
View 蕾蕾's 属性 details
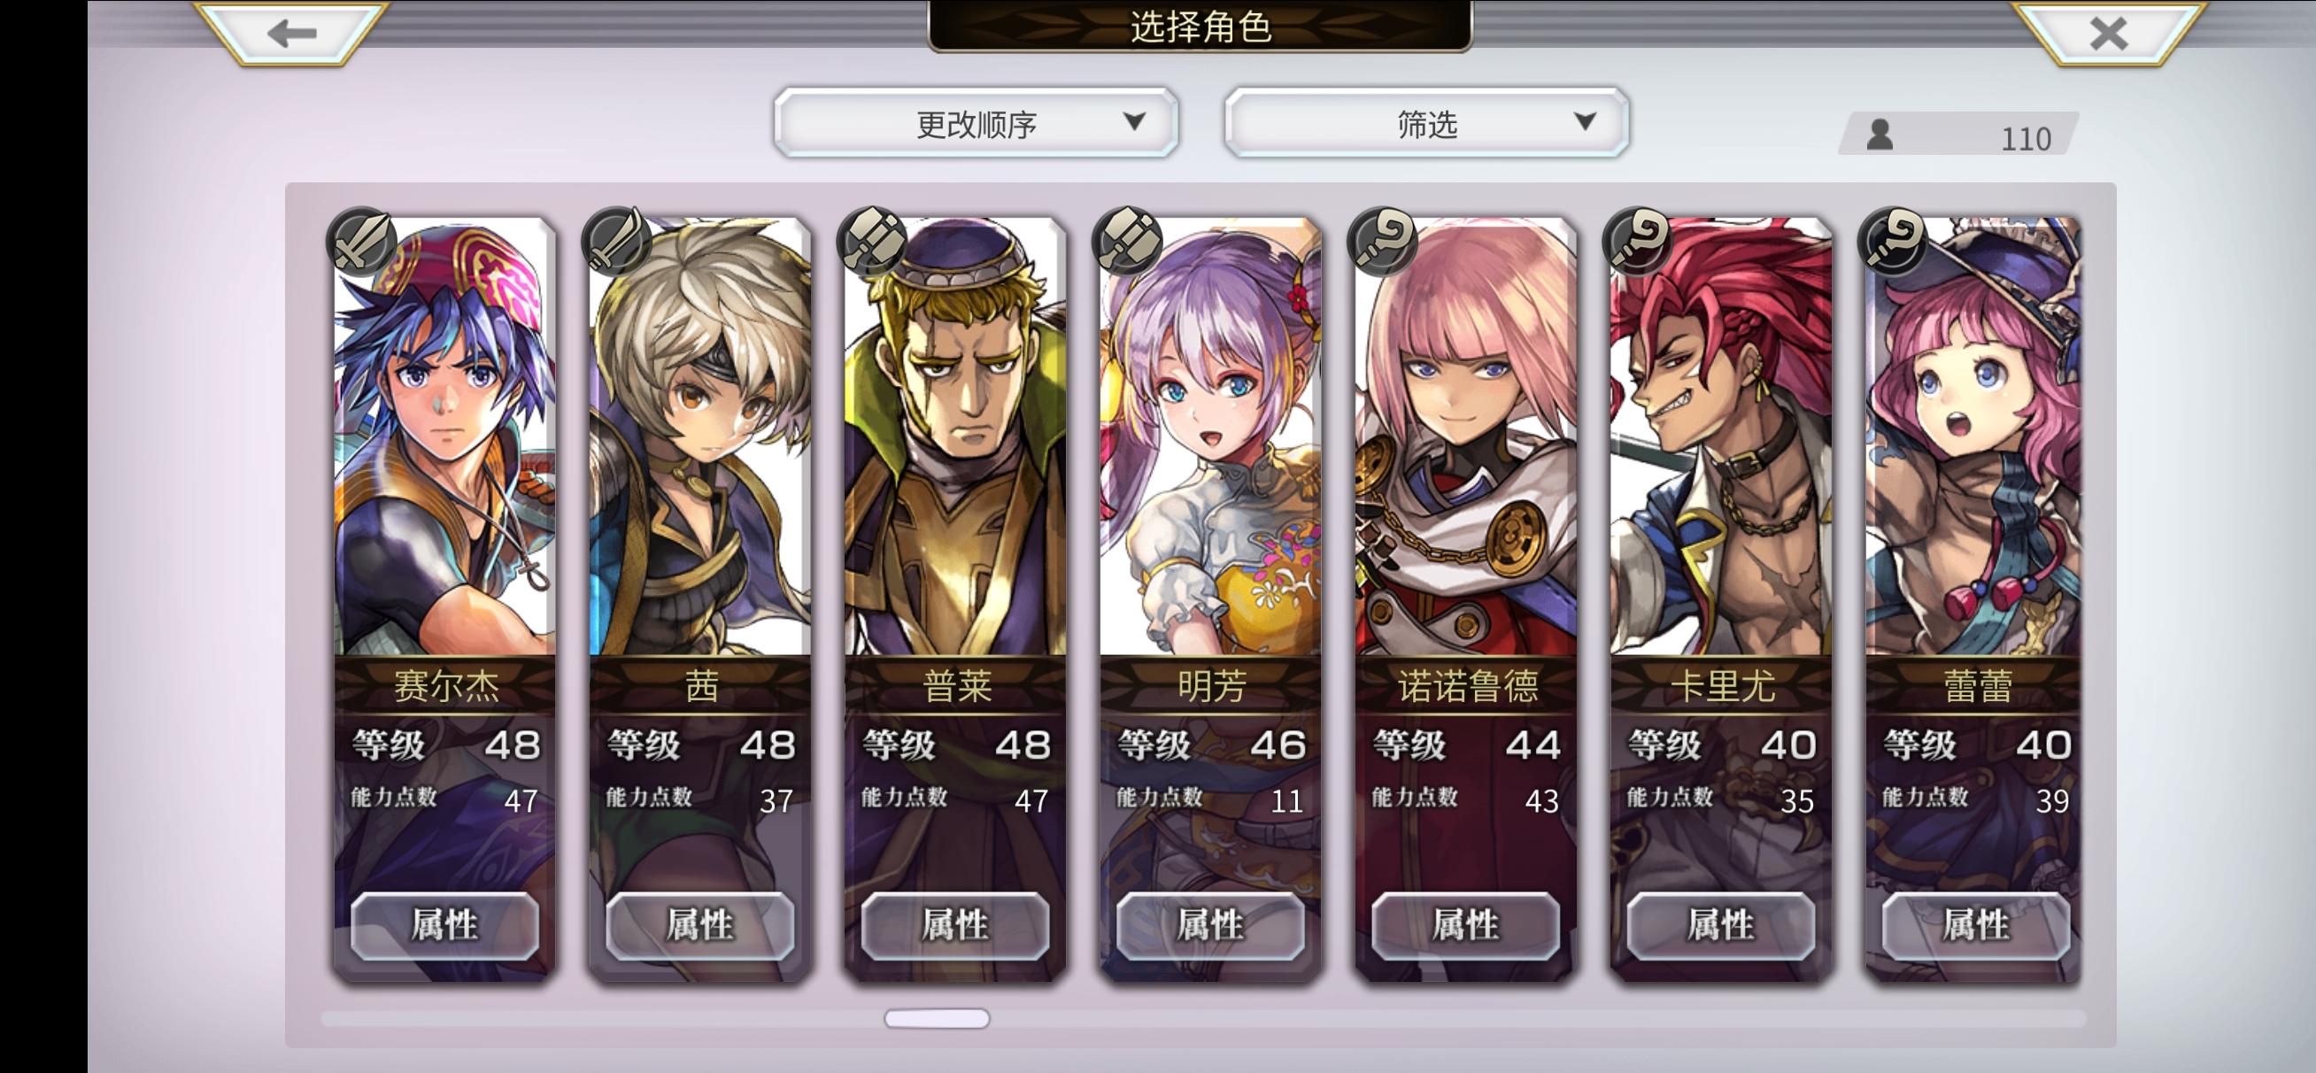coord(1977,925)
